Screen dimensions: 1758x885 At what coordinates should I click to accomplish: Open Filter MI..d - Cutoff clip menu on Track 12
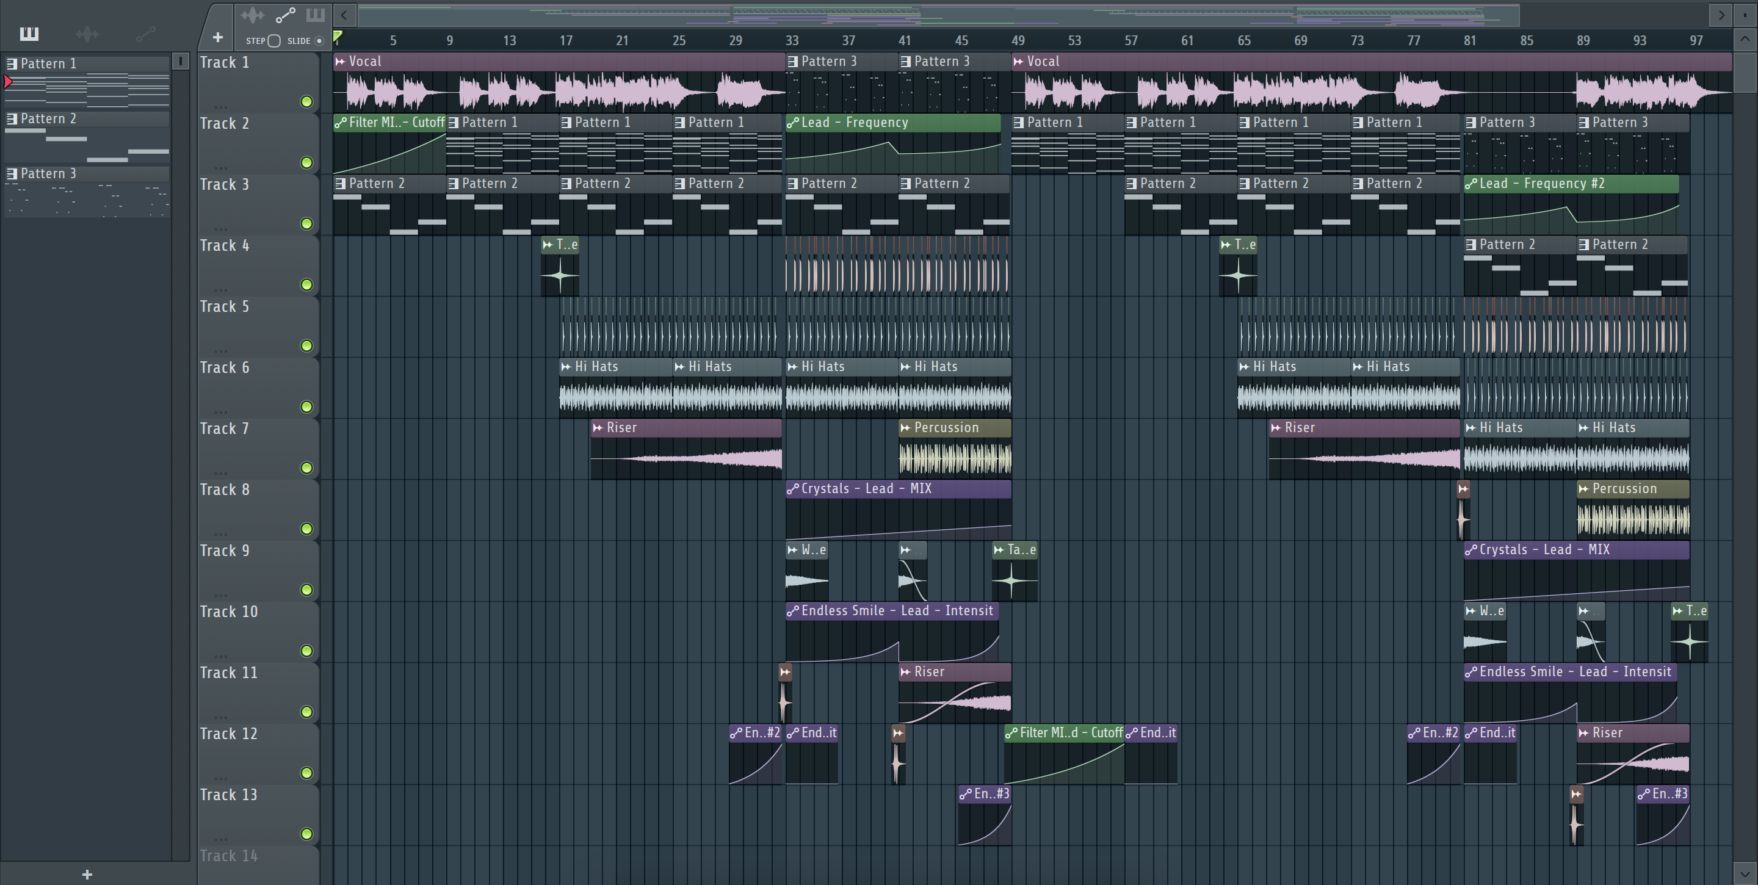click(1011, 733)
